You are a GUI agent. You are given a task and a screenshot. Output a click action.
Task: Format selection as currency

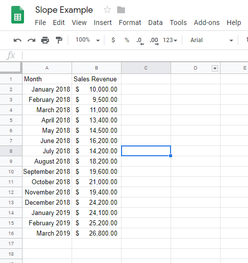(113, 40)
